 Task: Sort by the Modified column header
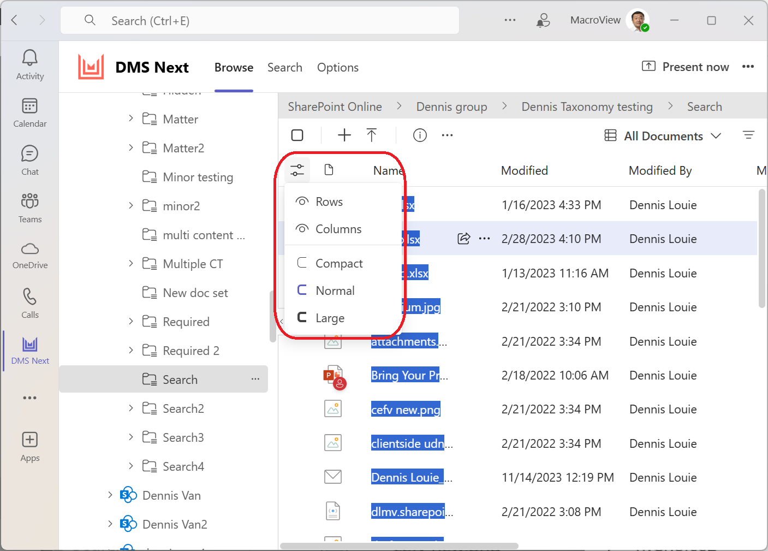(x=524, y=170)
